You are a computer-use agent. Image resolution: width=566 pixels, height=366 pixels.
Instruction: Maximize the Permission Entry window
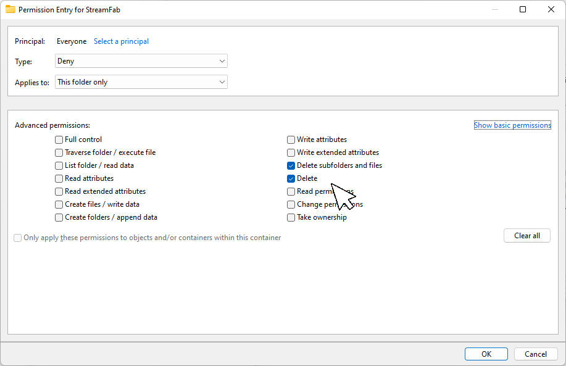click(x=523, y=9)
